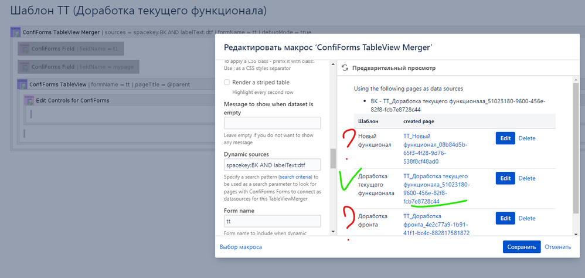Click the ConfiForms TableView macro icon
This screenshot has height=278, width=585.
point(22,84)
